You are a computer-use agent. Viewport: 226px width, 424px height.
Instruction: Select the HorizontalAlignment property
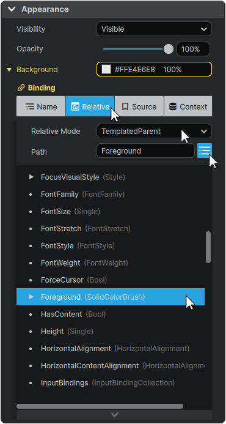coord(111,349)
